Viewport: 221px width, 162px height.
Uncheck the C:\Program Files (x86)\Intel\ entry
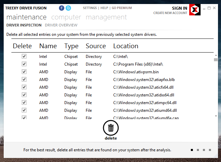(24, 64)
